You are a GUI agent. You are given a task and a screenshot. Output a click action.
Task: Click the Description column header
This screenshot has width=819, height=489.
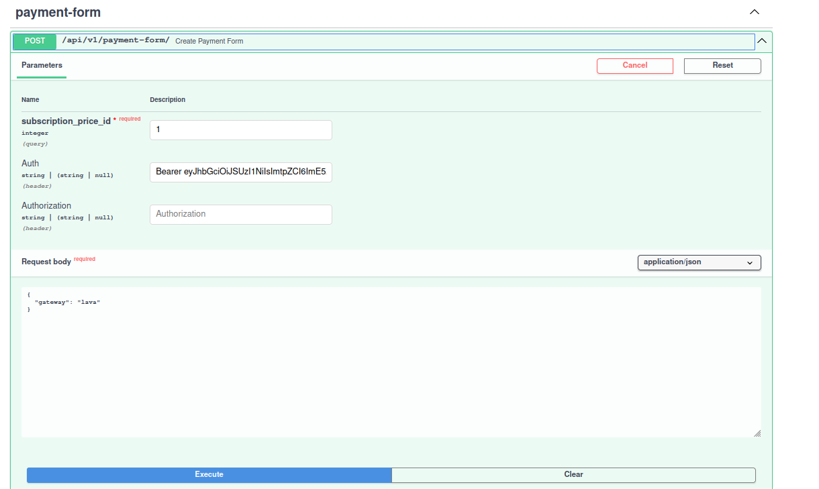[x=167, y=100]
